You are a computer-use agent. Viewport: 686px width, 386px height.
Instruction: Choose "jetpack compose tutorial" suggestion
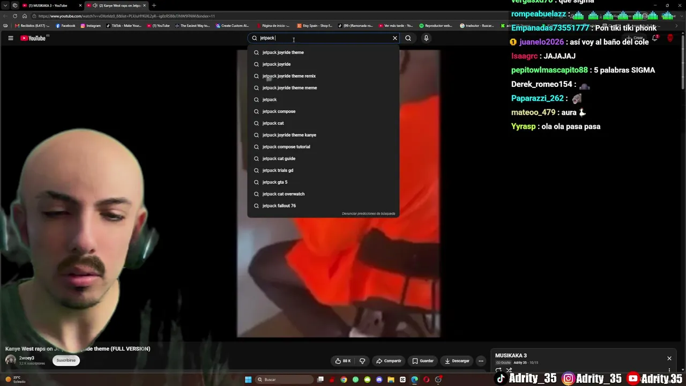323,147
